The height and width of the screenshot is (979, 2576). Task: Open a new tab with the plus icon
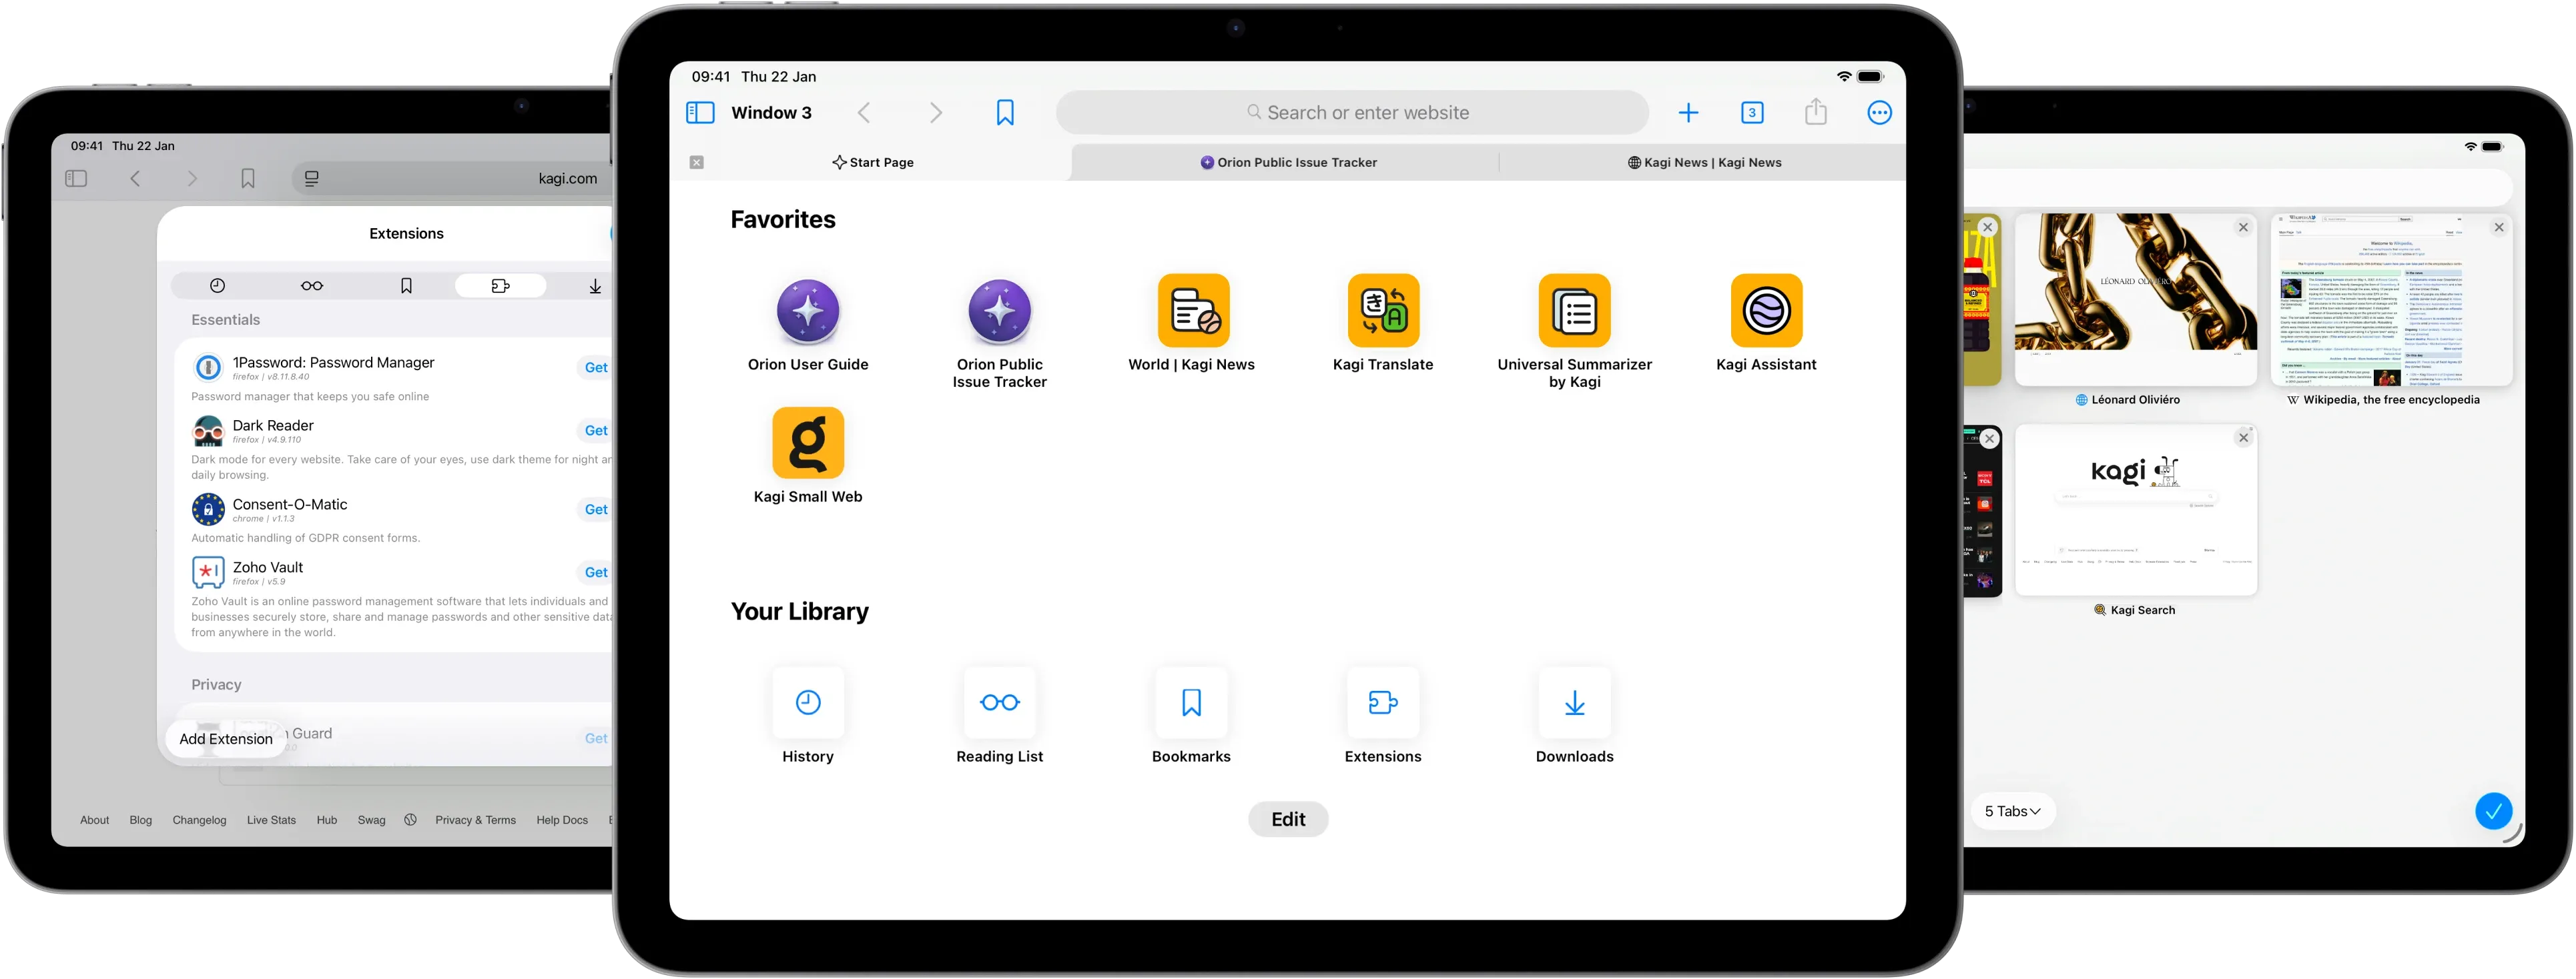pos(1689,112)
